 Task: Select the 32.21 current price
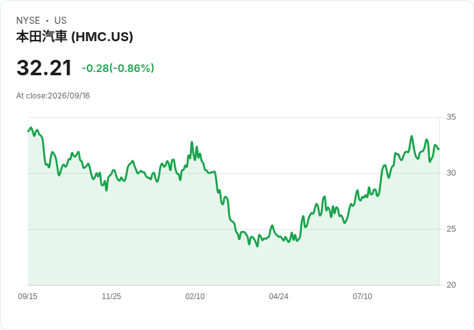(x=44, y=68)
